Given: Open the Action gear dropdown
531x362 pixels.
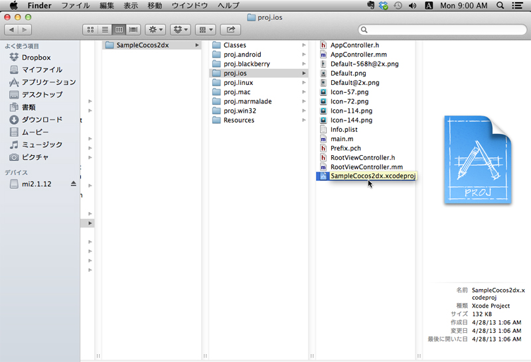Looking at the screenshot, I should click(155, 30).
